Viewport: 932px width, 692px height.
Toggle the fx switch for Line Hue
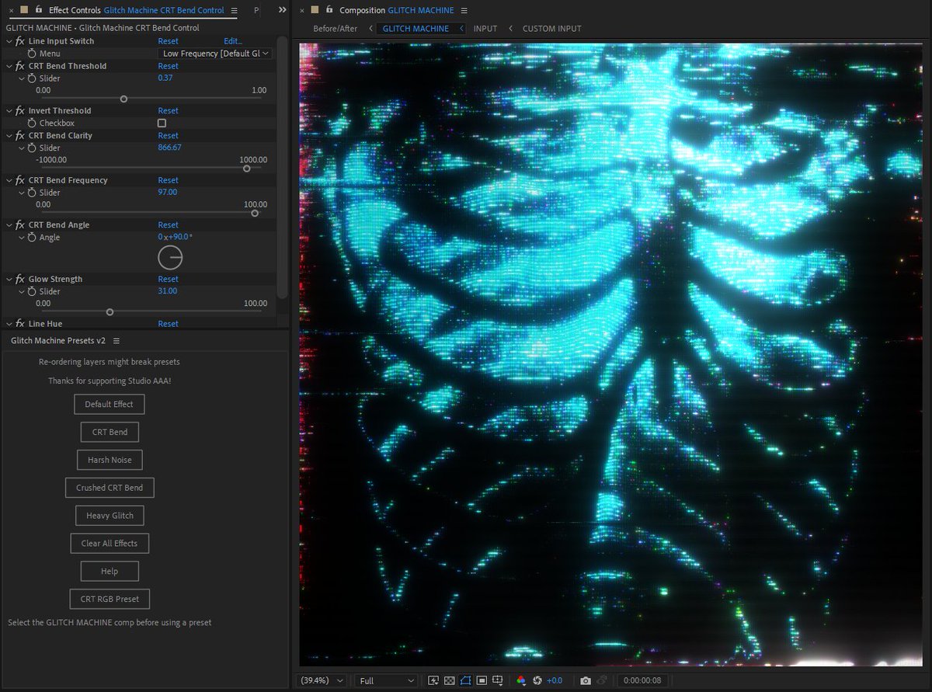(20, 324)
